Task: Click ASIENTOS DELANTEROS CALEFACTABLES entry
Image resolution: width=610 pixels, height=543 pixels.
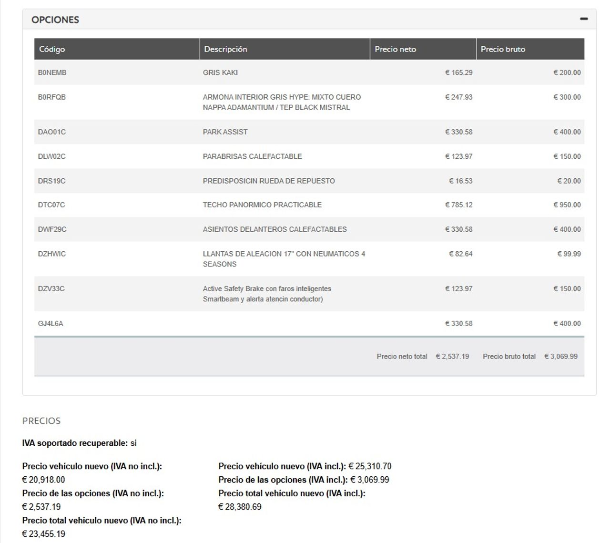Action: click(274, 229)
